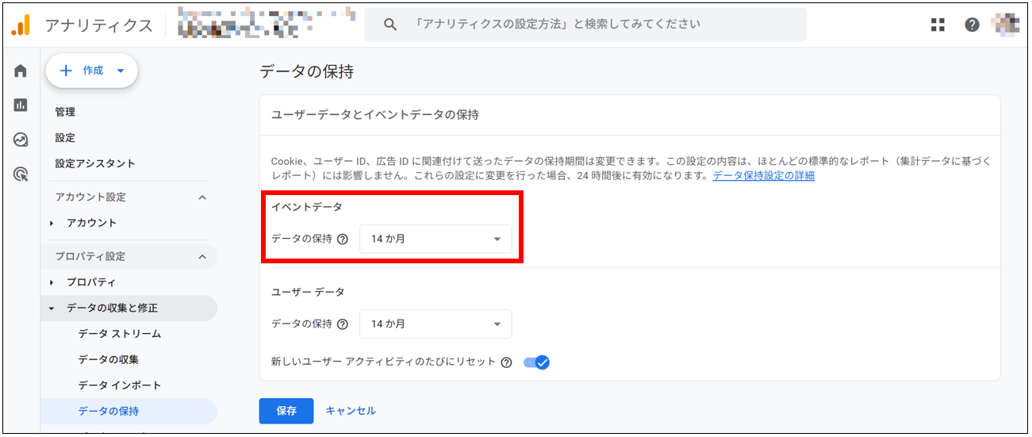This screenshot has width=1032, height=437.
Task: Open データの収集 in the sidebar
Action: click(x=108, y=359)
